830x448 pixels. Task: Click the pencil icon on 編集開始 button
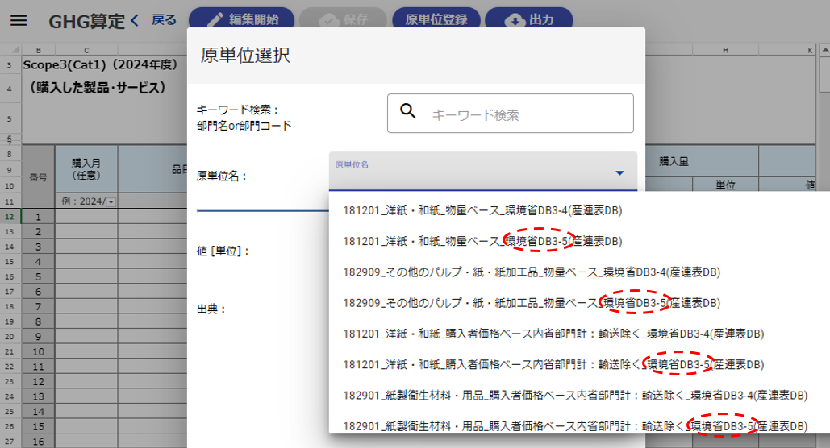pos(215,20)
